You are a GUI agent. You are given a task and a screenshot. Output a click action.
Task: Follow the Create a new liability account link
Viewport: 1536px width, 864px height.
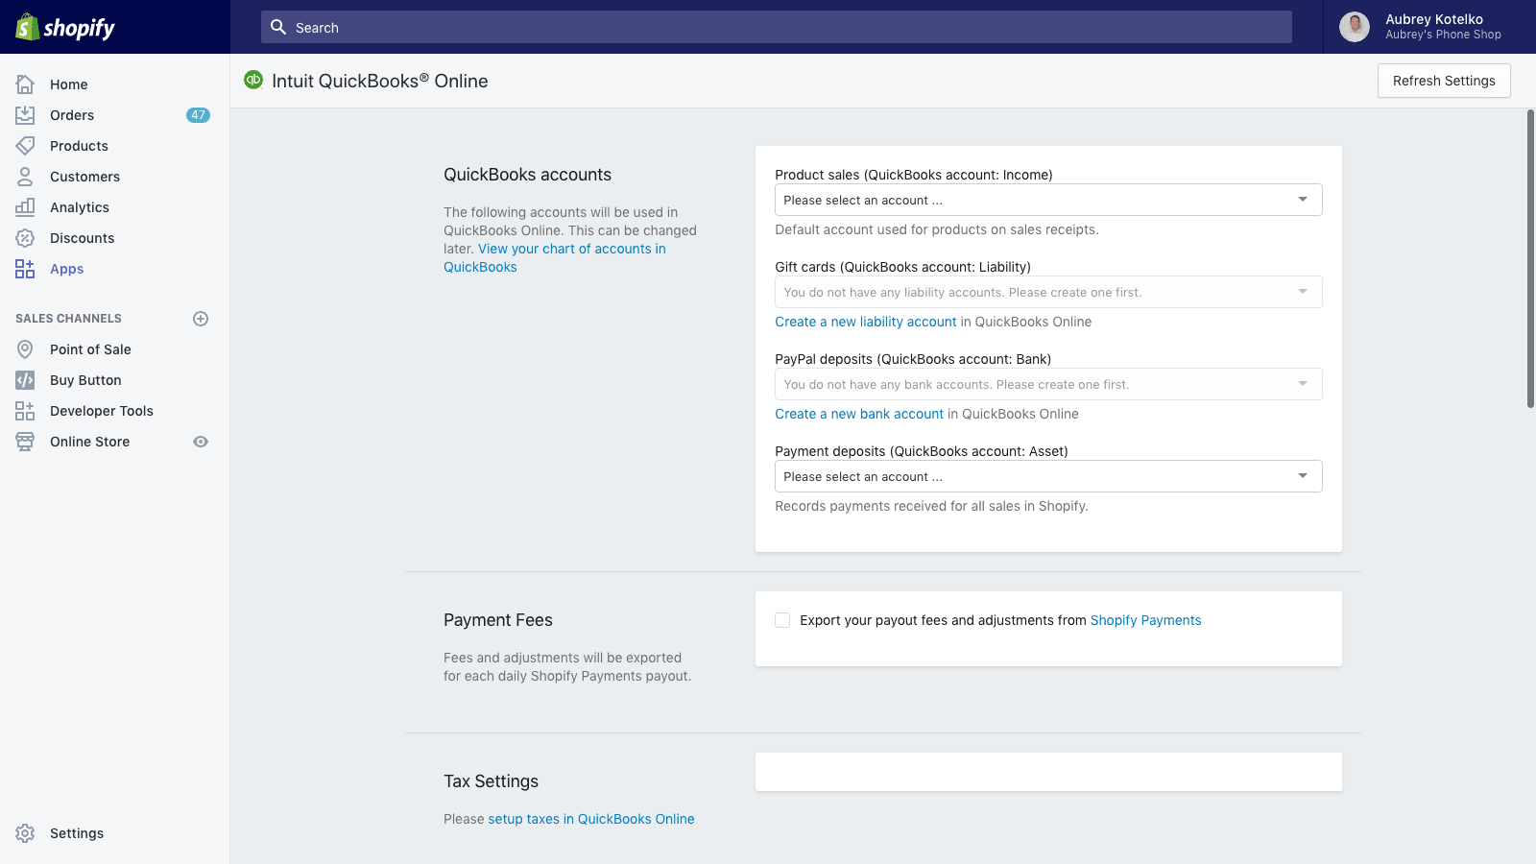point(865,322)
